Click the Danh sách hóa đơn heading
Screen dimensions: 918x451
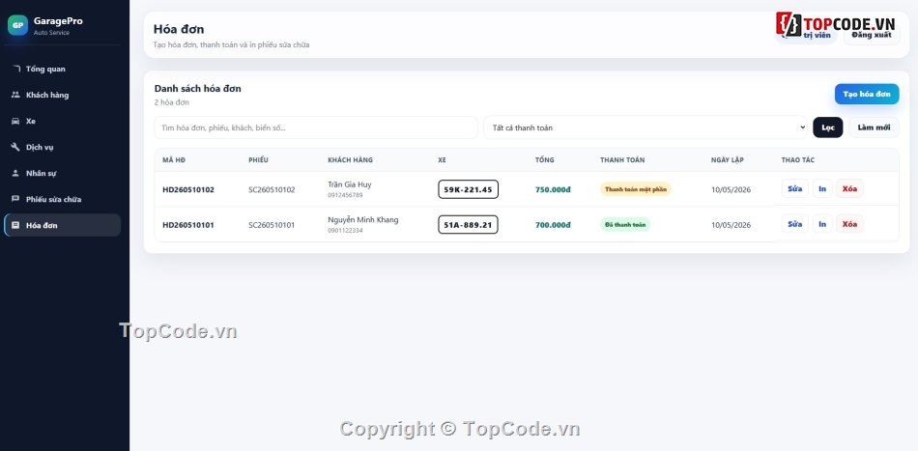pos(198,88)
